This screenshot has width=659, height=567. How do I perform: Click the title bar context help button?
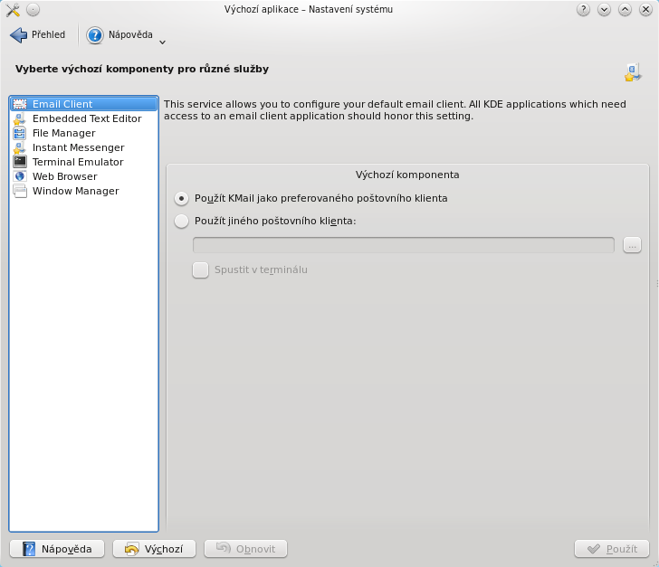click(x=583, y=9)
